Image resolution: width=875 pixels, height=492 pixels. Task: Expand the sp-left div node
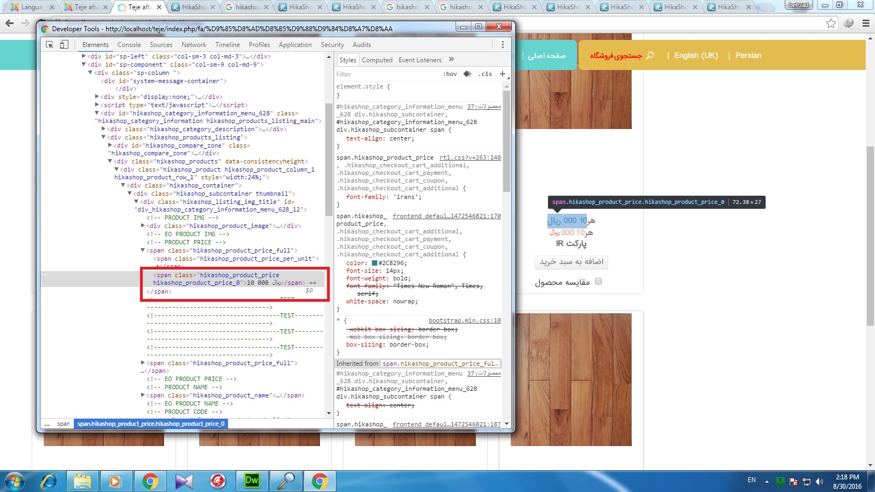point(84,56)
